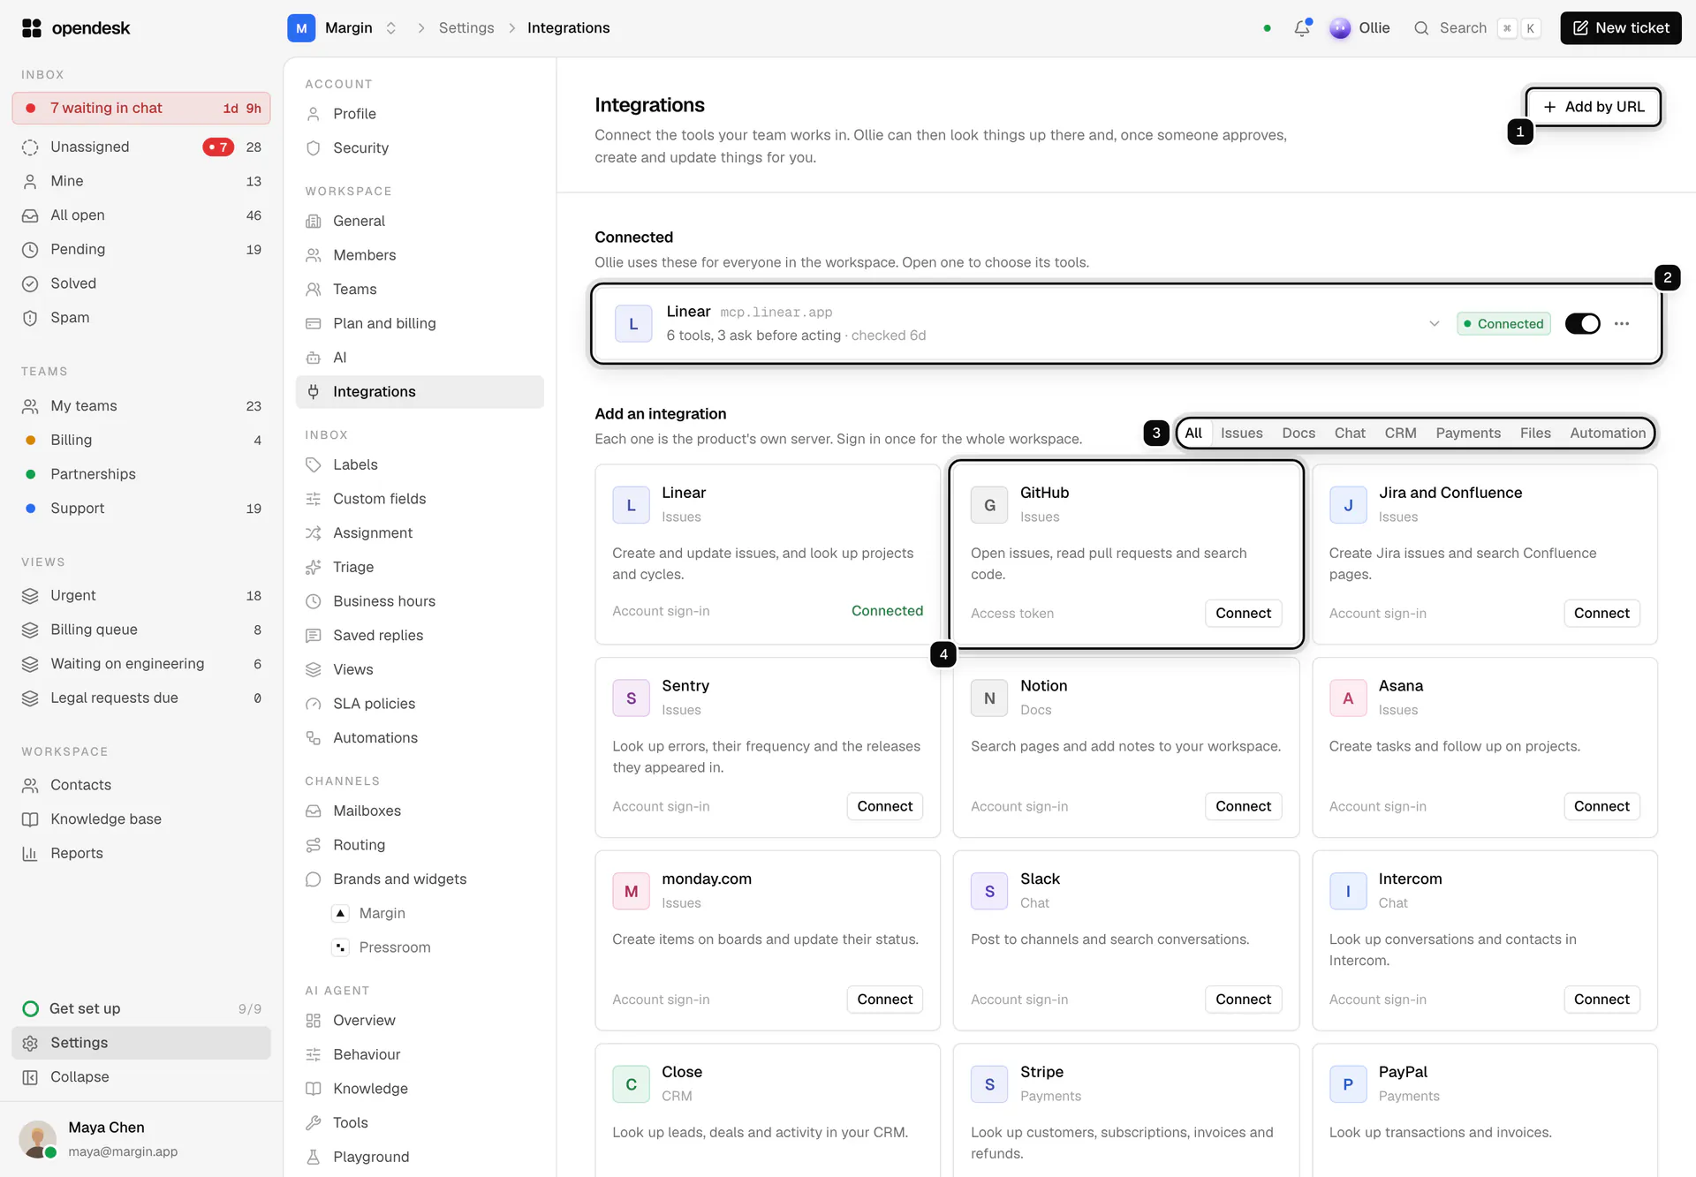
Task: Click the GitHub card G logo tile
Action: point(989,505)
